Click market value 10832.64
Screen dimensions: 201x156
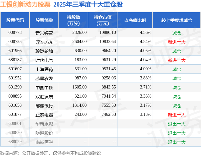pyautogui.click(x=108, y=42)
